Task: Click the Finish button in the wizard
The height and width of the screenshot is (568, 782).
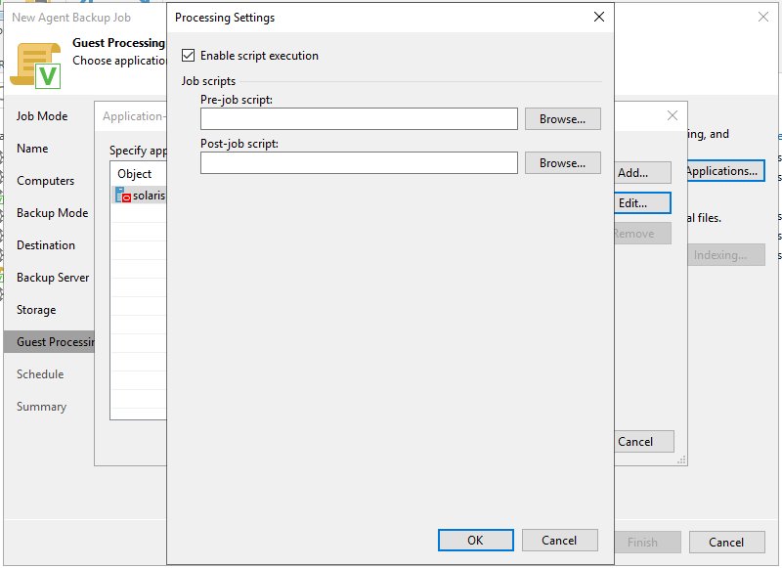Action: point(647,542)
